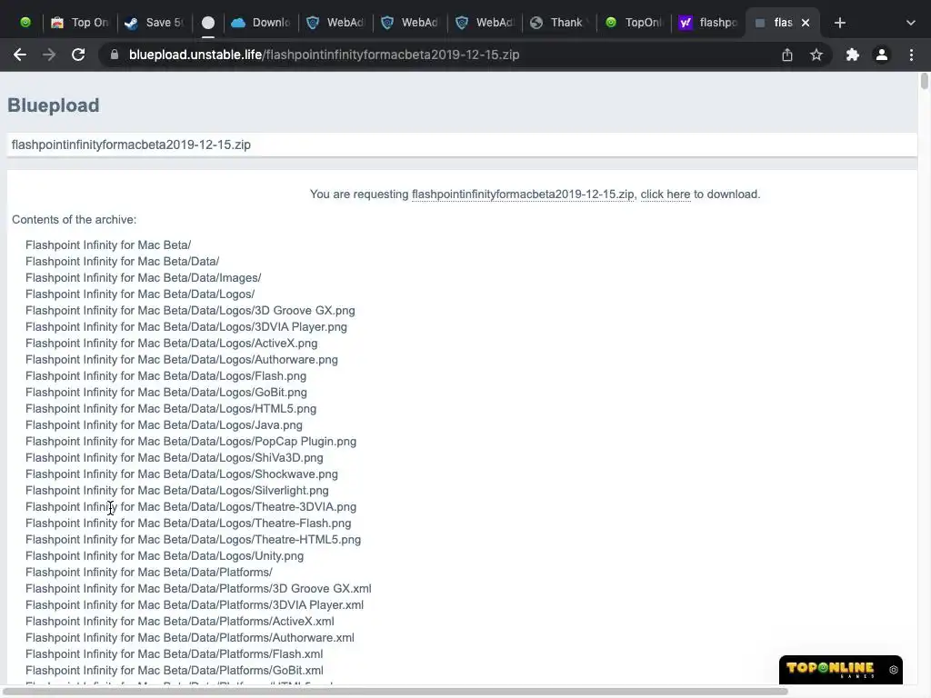Click the browser forward arrow
931x698 pixels.
point(49,55)
